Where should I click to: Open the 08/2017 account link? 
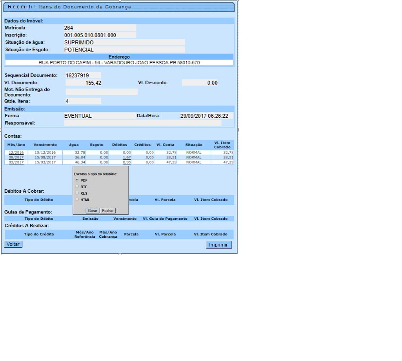point(16,158)
